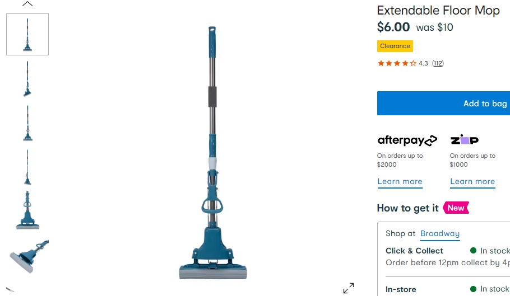Viewport: 510px width, 296px height.
Task: Click the Afterpay logo
Action: point(407,140)
